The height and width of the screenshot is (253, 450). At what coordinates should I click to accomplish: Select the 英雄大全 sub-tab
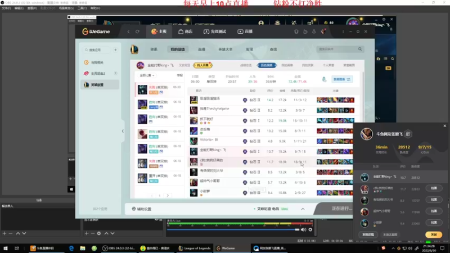tap(226, 49)
